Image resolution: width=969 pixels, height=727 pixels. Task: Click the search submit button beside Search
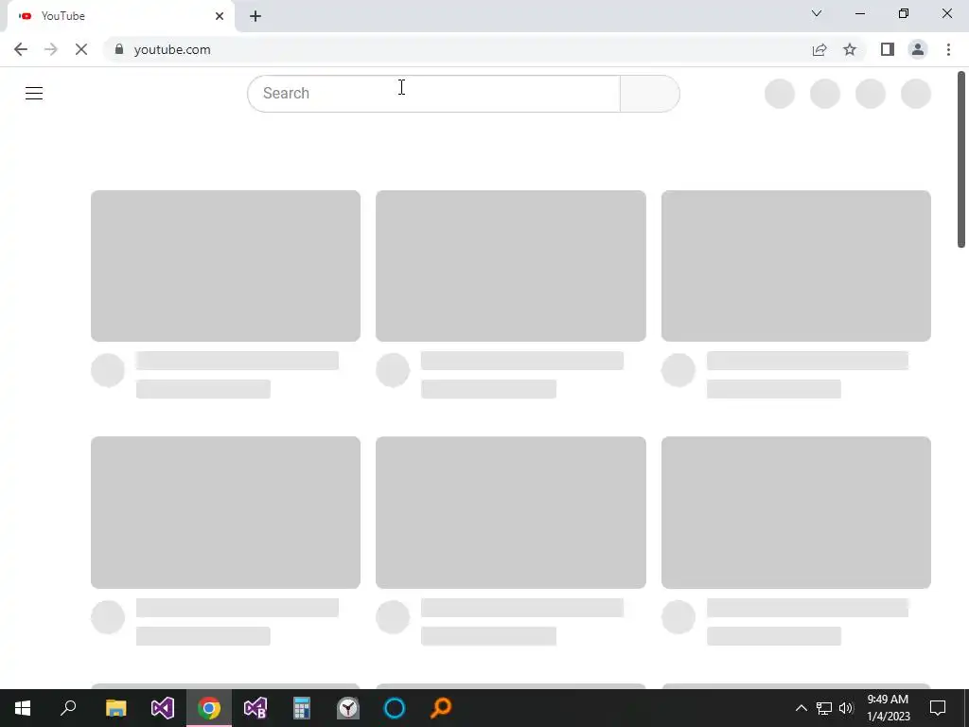point(649,94)
